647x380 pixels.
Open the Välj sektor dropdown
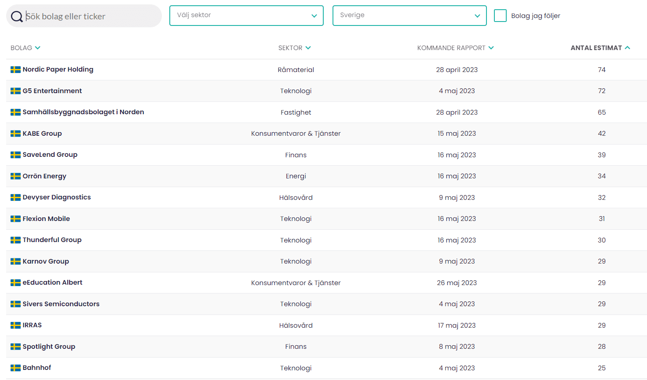(246, 15)
